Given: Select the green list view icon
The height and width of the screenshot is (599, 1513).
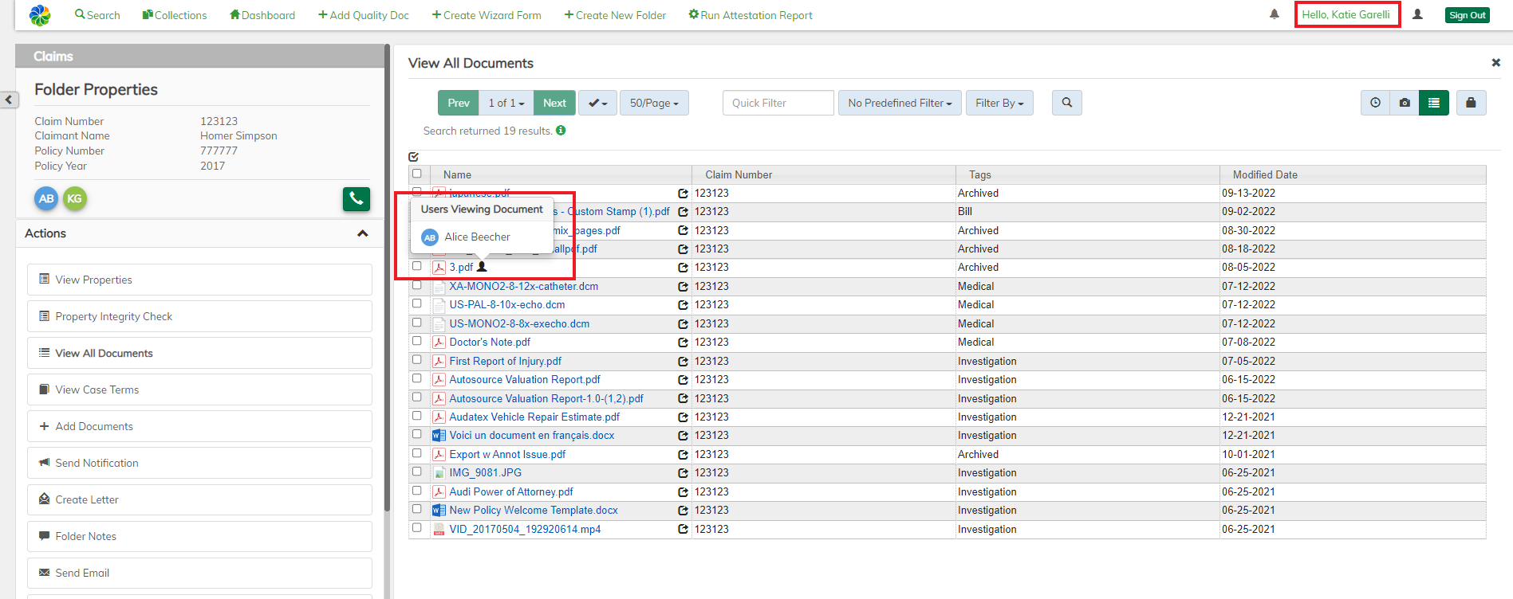Looking at the screenshot, I should [1434, 103].
